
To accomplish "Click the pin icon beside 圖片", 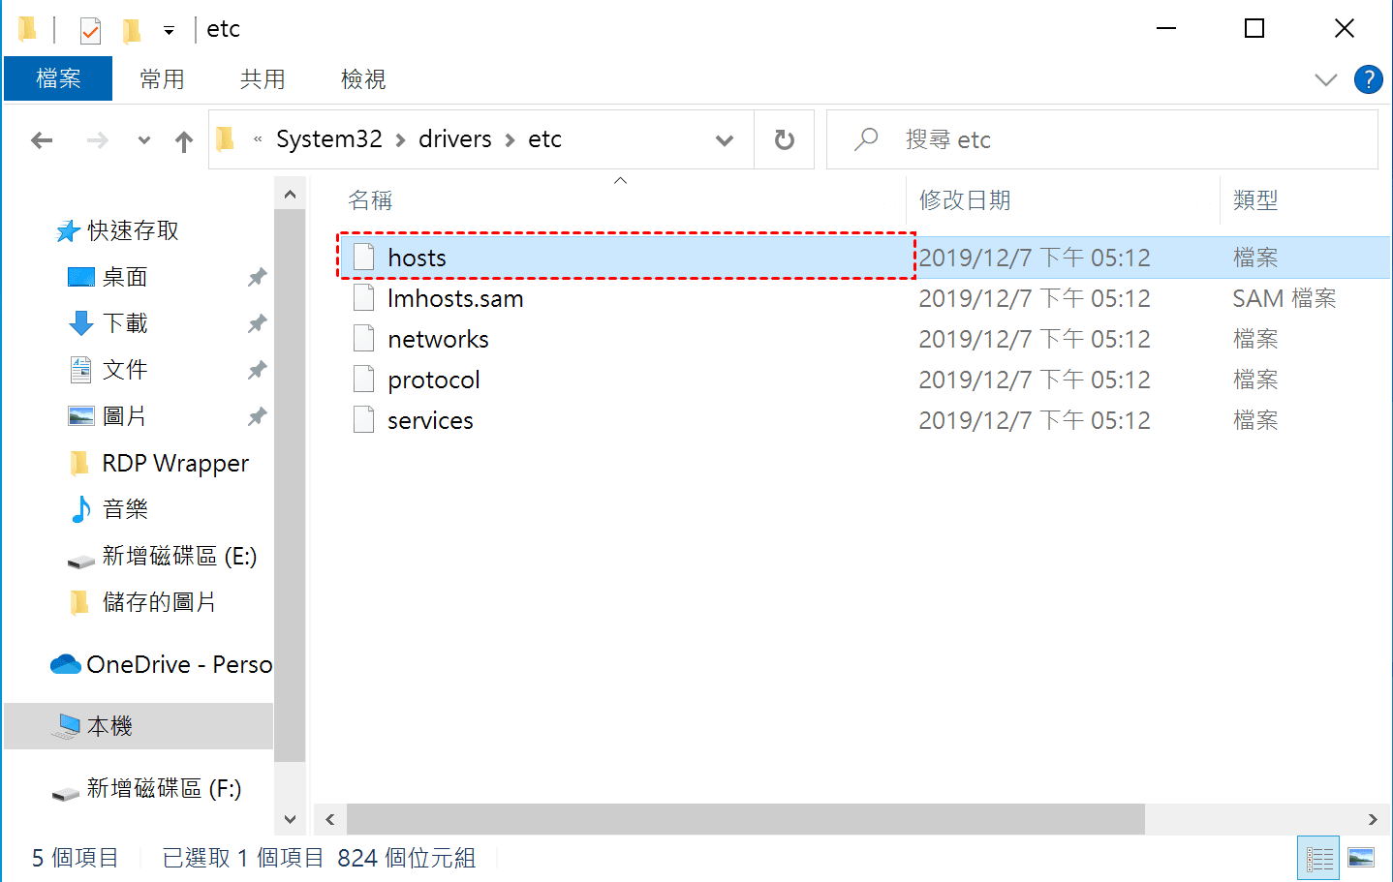I will click(x=257, y=417).
